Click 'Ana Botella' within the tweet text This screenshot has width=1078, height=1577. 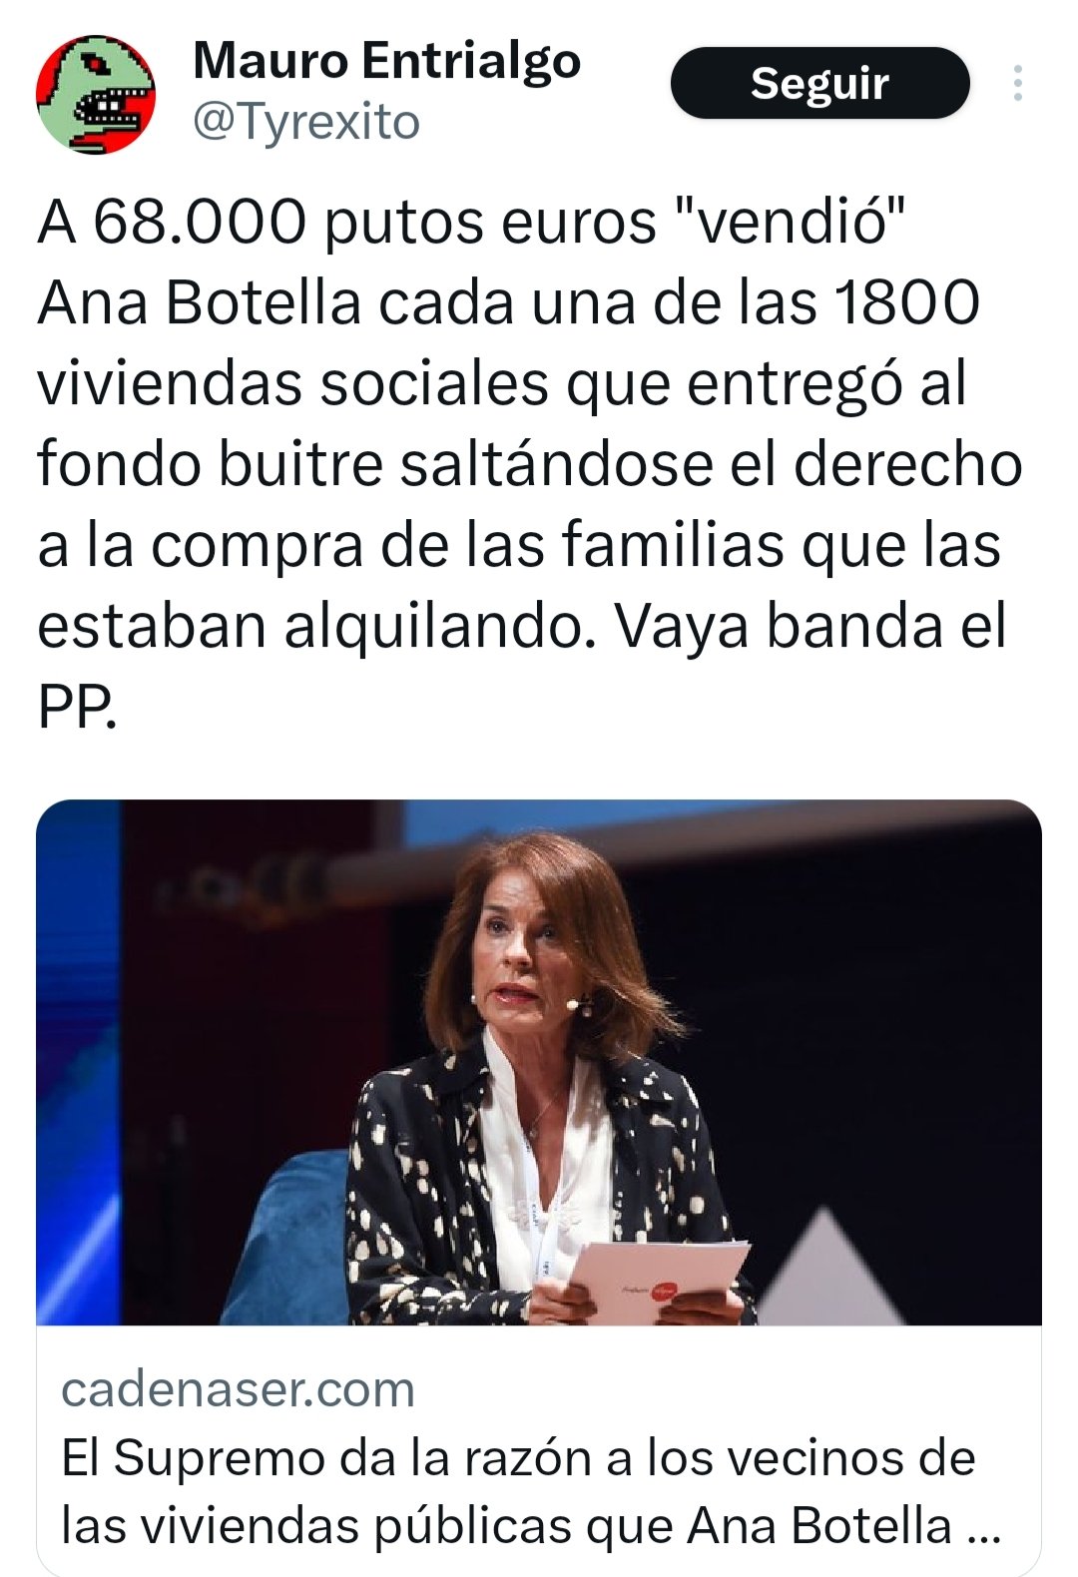pyautogui.click(x=199, y=302)
